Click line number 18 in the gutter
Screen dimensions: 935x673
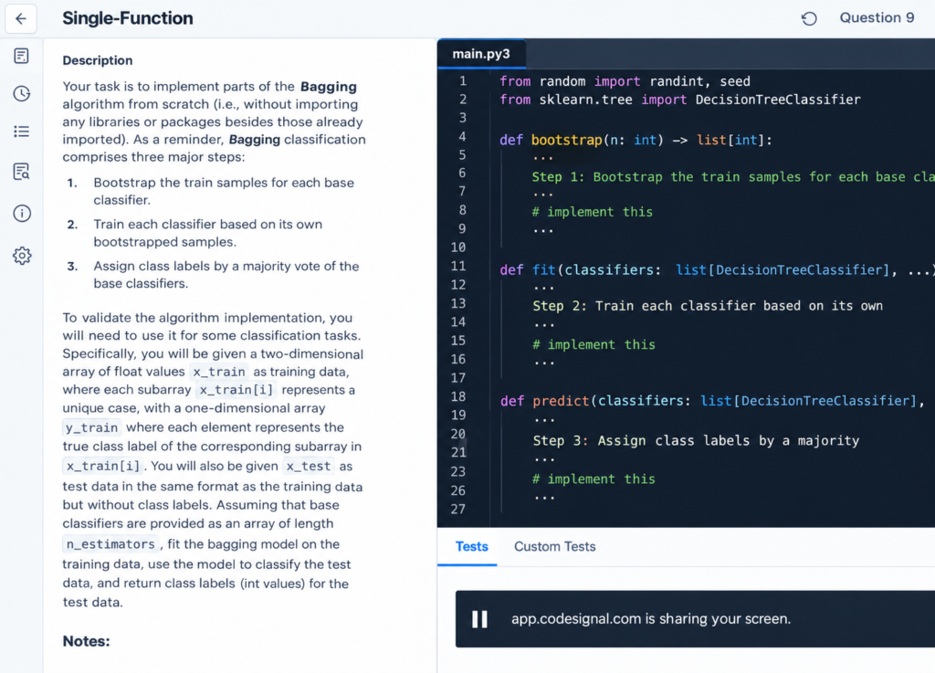[458, 396]
